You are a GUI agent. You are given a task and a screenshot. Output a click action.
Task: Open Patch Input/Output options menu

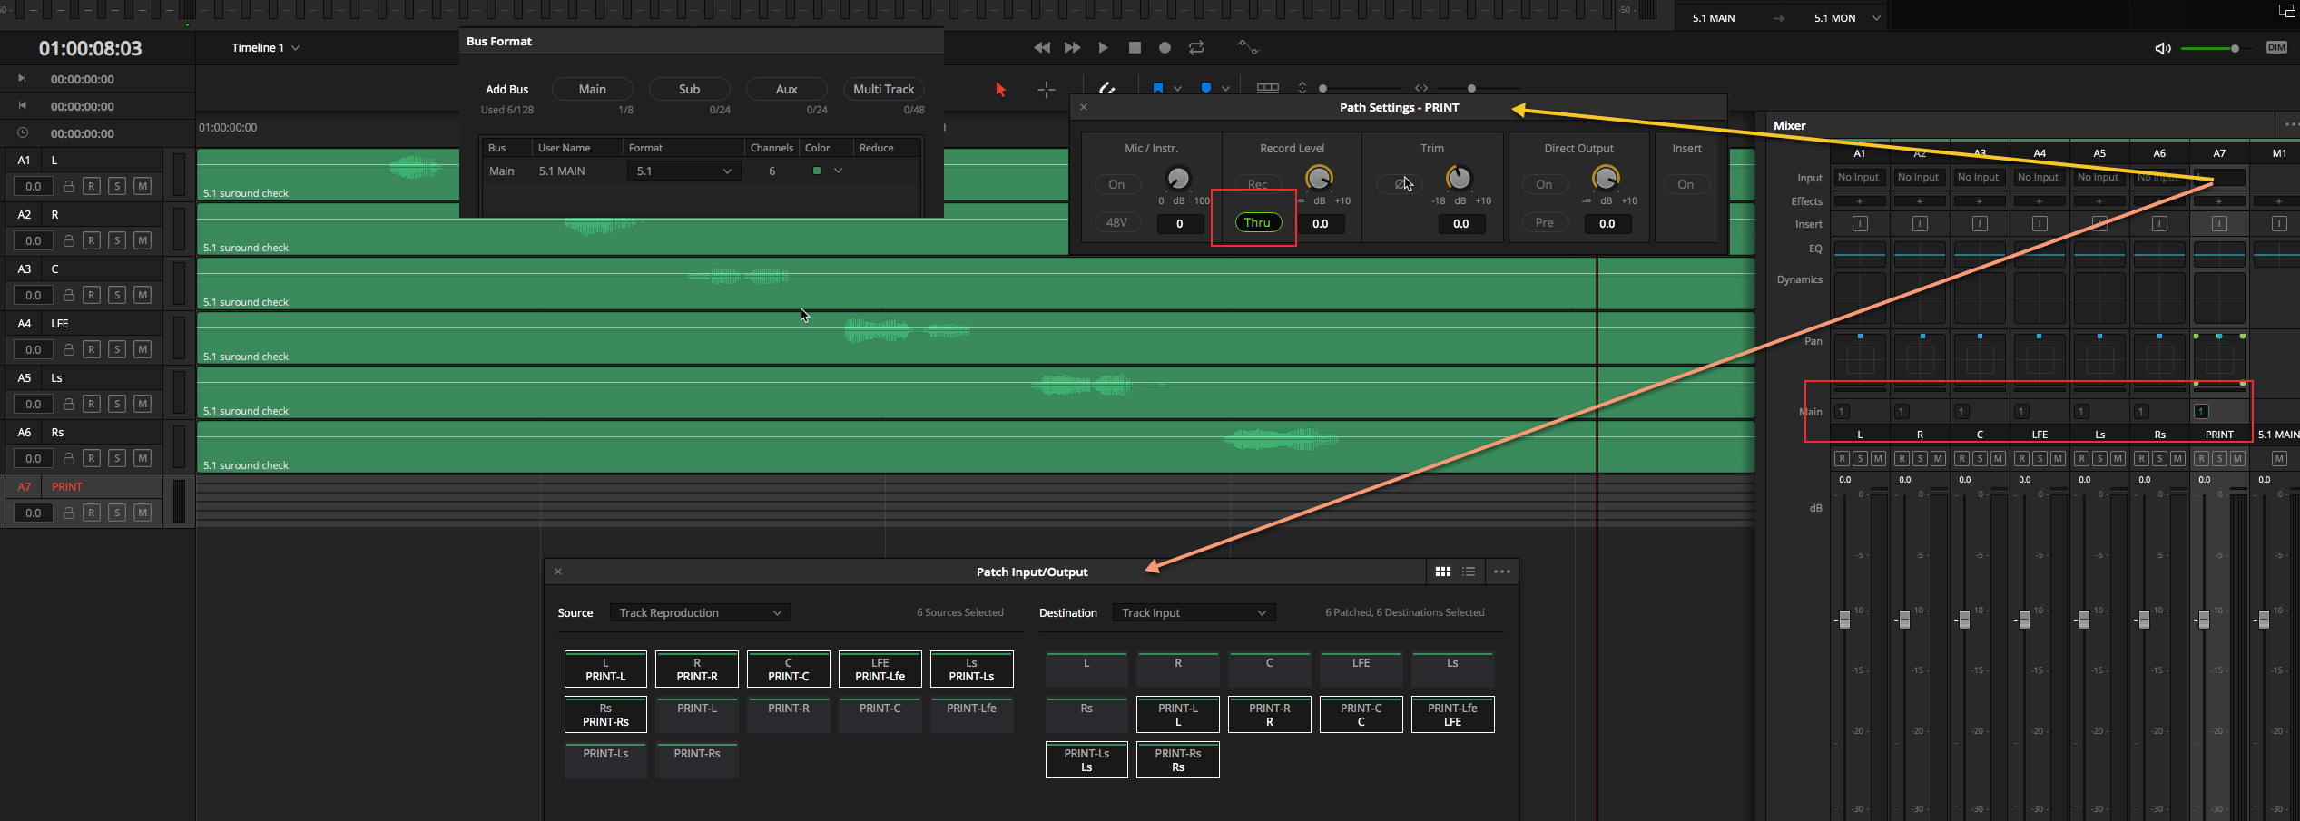[1502, 572]
